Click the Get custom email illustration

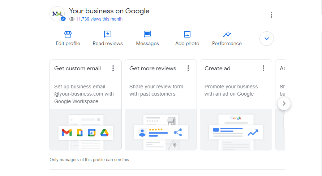click(x=86, y=130)
